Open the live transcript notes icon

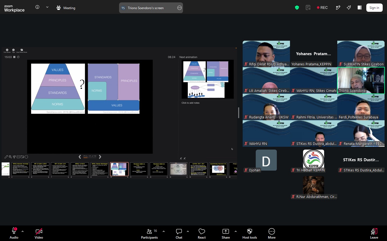click(x=308, y=7)
